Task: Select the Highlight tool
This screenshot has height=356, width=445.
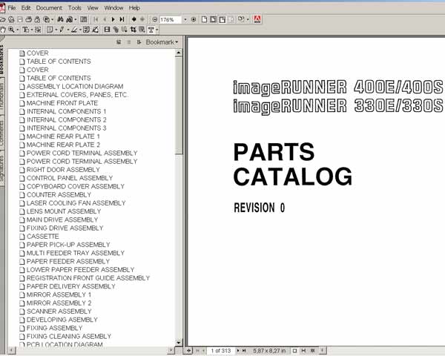Action: pyautogui.click(x=74, y=29)
